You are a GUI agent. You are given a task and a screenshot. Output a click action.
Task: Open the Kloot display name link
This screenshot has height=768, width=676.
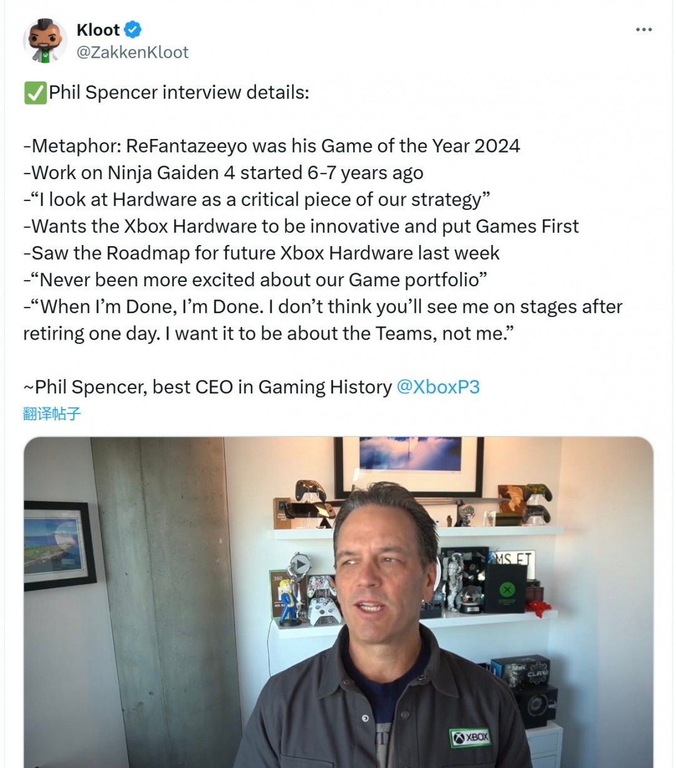click(98, 29)
